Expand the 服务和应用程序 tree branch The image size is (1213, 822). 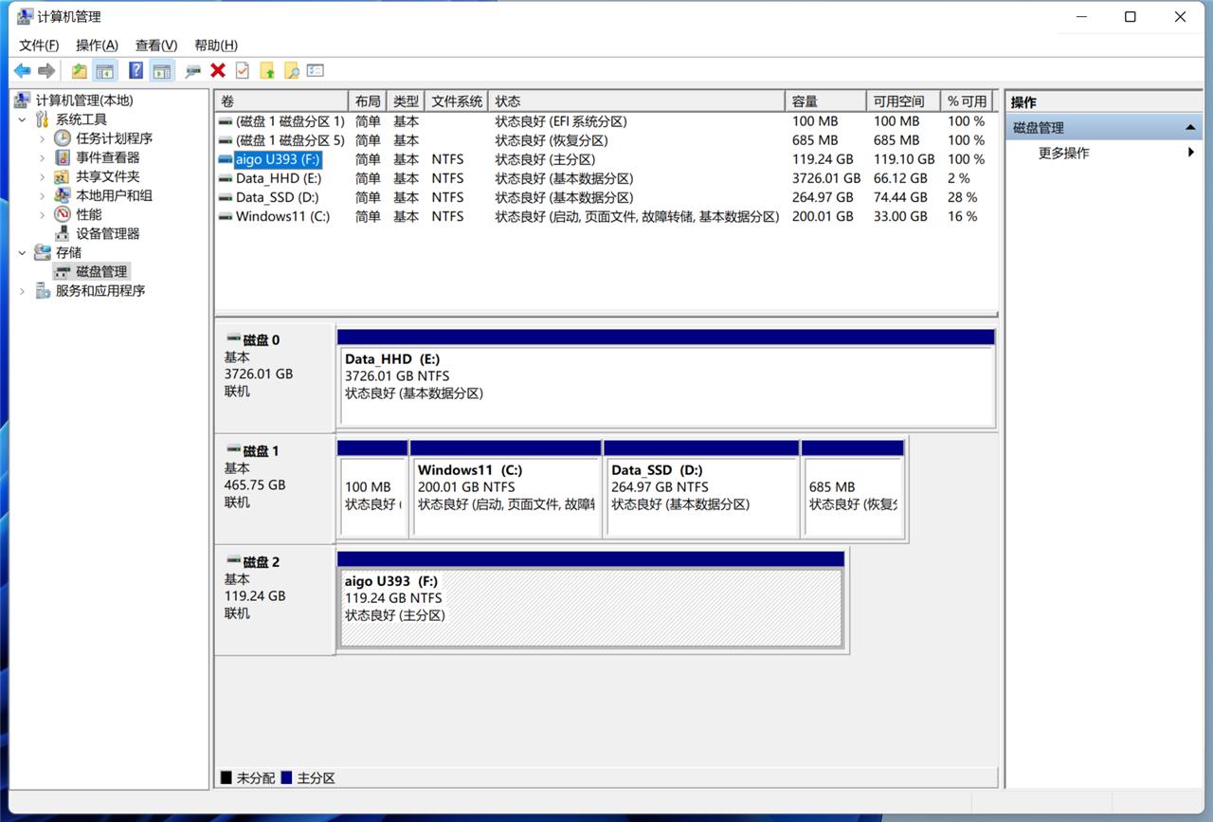[22, 291]
